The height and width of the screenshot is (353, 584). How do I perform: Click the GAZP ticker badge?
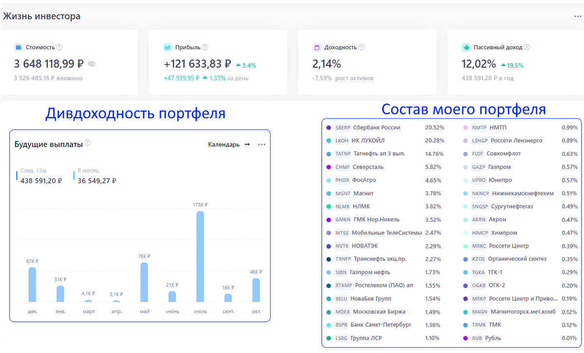coord(478,167)
